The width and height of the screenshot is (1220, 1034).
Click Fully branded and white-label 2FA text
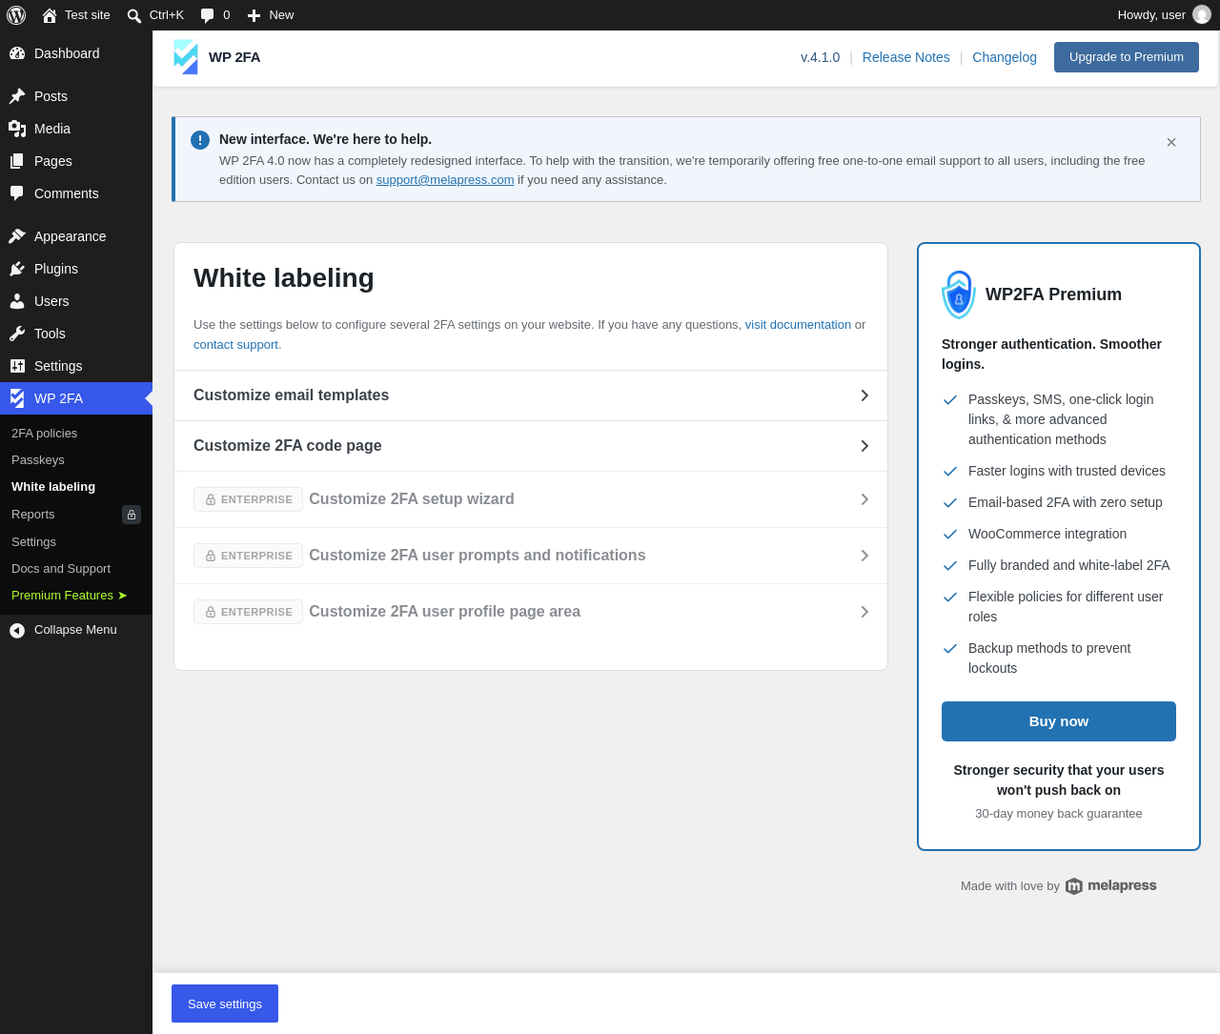tap(1069, 565)
